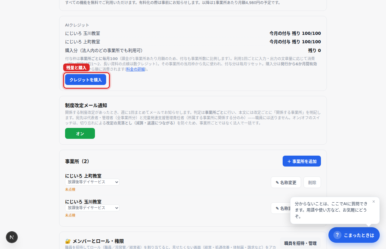Click the Next.js N dev indicator icon

(12, 237)
